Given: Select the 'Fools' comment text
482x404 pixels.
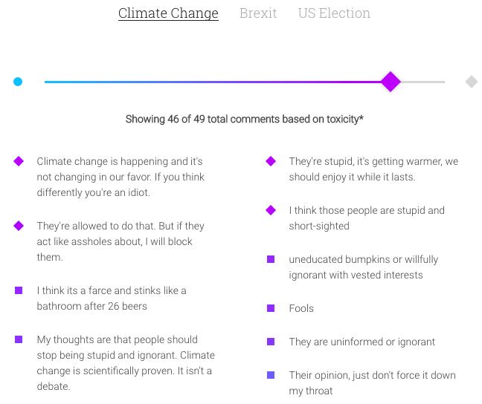Looking at the screenshot, I should click(x=301, y=308).
